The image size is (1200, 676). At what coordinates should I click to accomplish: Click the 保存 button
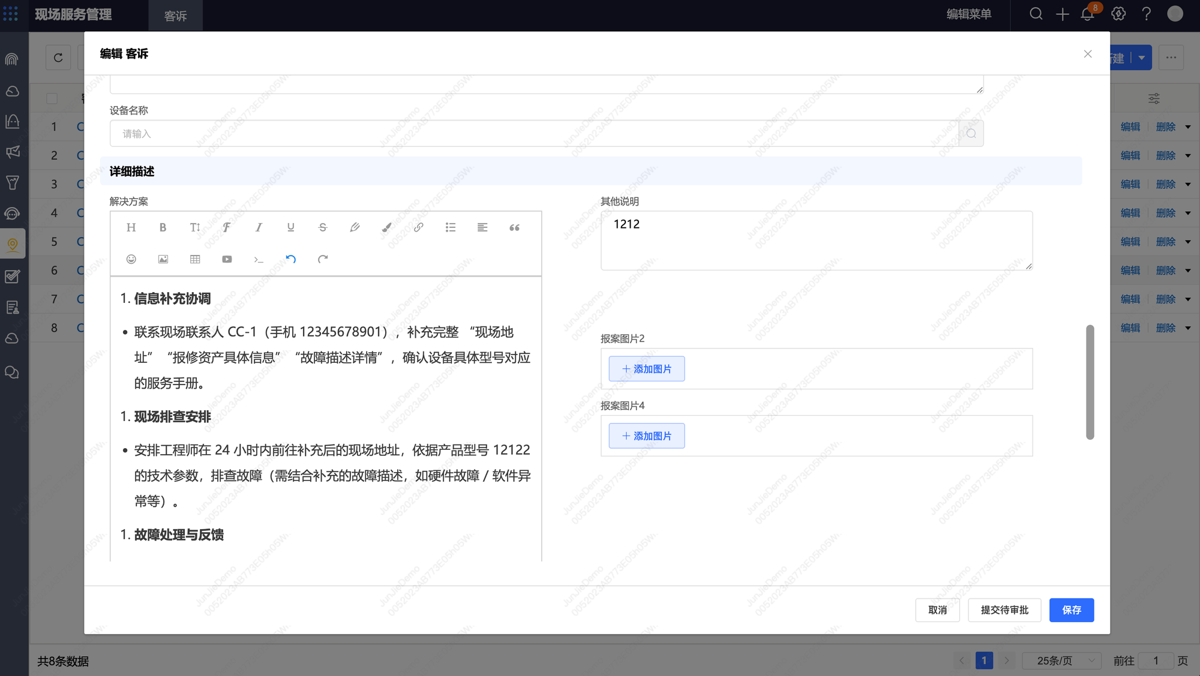point(1071,610)
